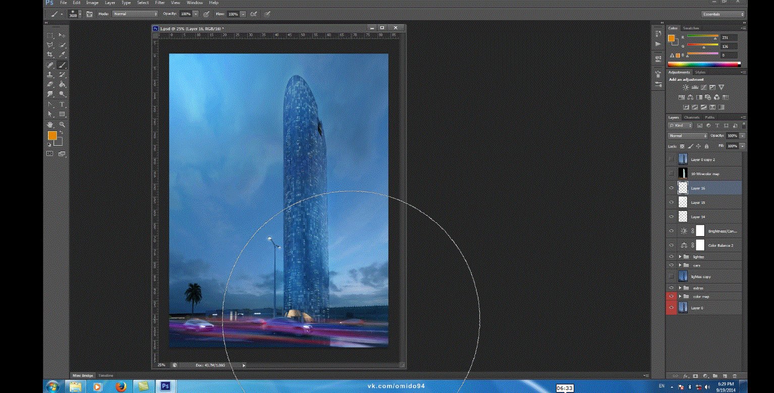This screenshot has width=774, height=393.
Task: Expand the cars layer group
Action: click(x=680, y=265)
